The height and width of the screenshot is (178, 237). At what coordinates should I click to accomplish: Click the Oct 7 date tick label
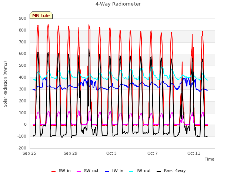[153, 153]
